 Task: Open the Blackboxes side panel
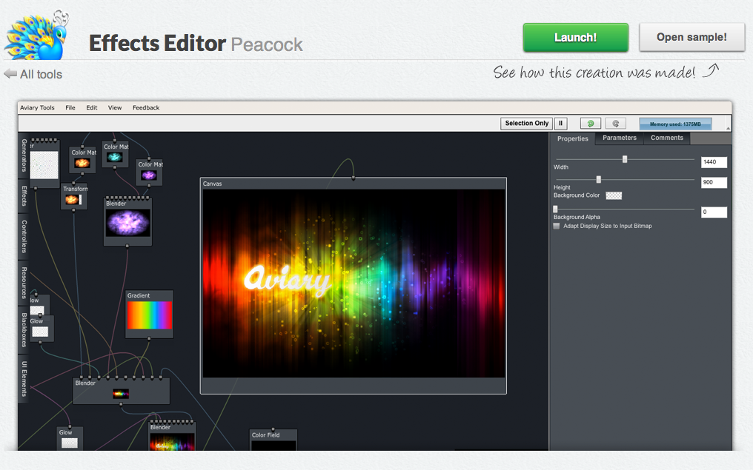click(24, 330)
